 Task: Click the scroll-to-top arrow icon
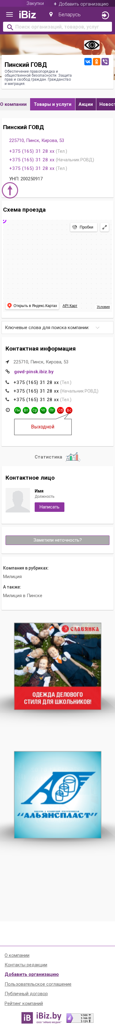[x=10, y=190]
